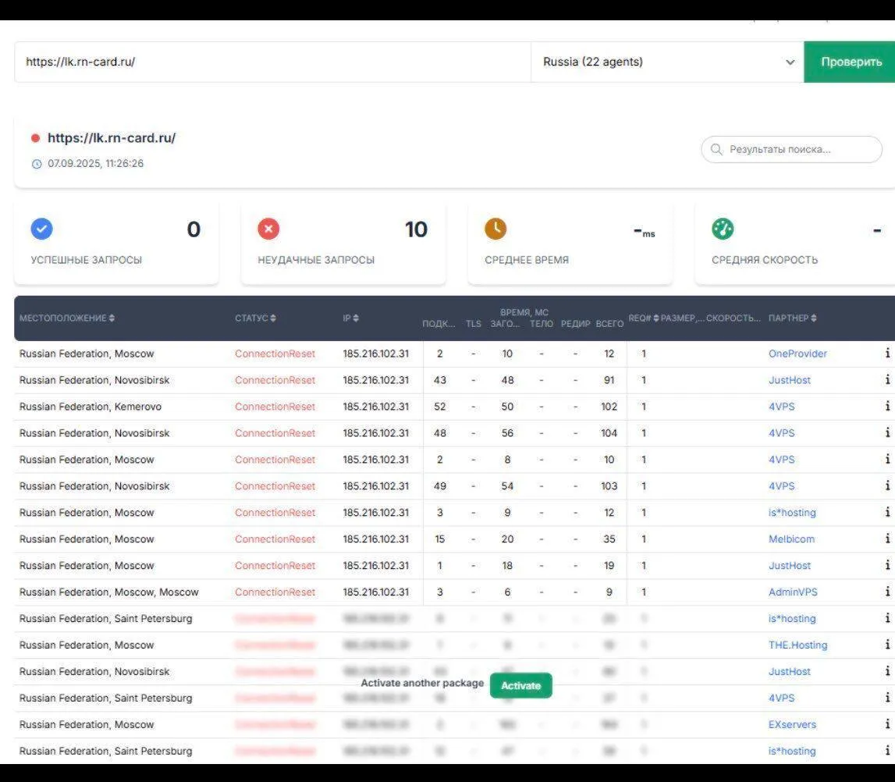Sort table by Статус column
Viewport: 895px width, 782px height.
pos(255,318)
